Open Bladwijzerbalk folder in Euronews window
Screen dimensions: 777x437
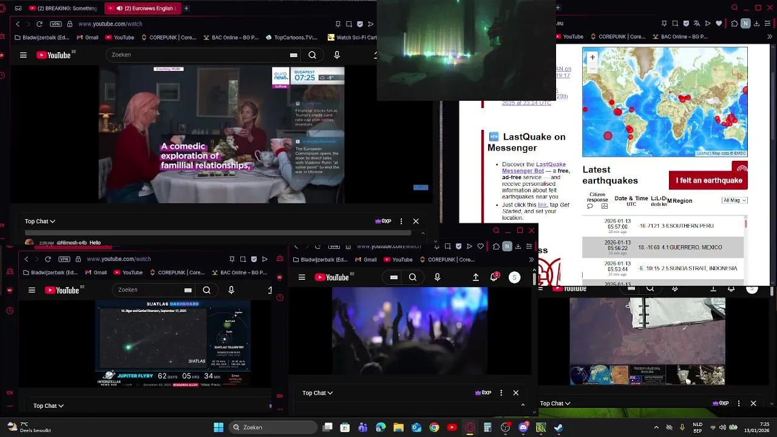click(42, 37)
